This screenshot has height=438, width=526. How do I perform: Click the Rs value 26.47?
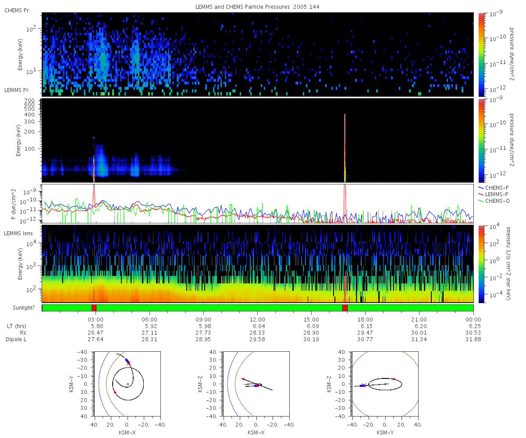[x=96, y=333]
